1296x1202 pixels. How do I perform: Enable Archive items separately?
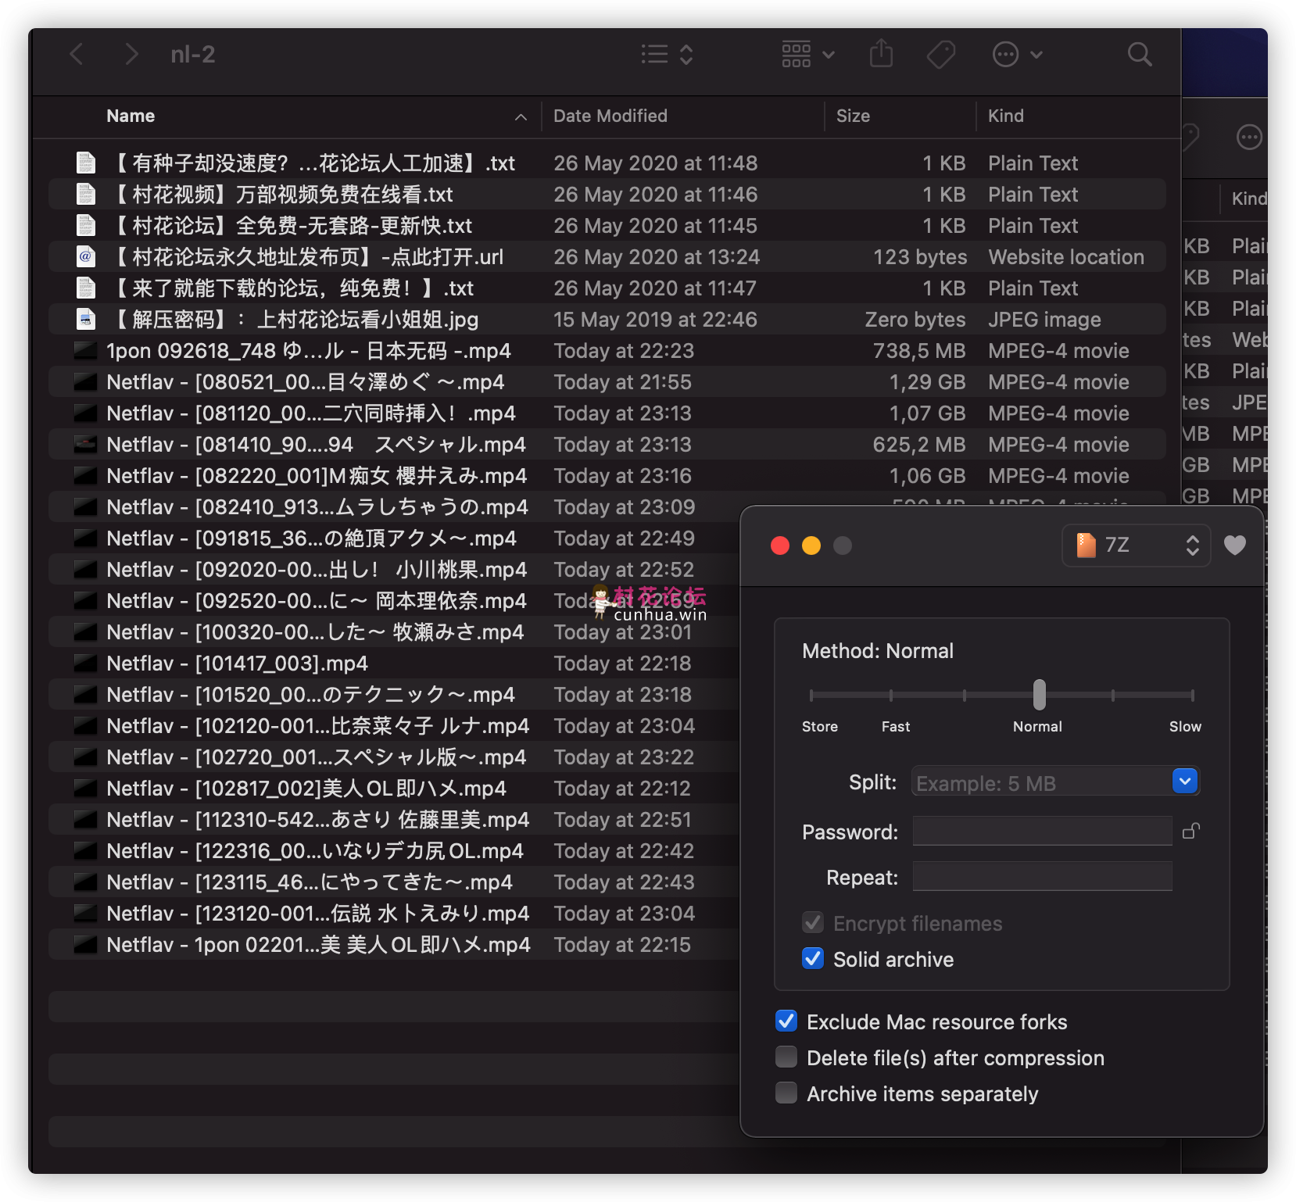(x=786, y=1093)
